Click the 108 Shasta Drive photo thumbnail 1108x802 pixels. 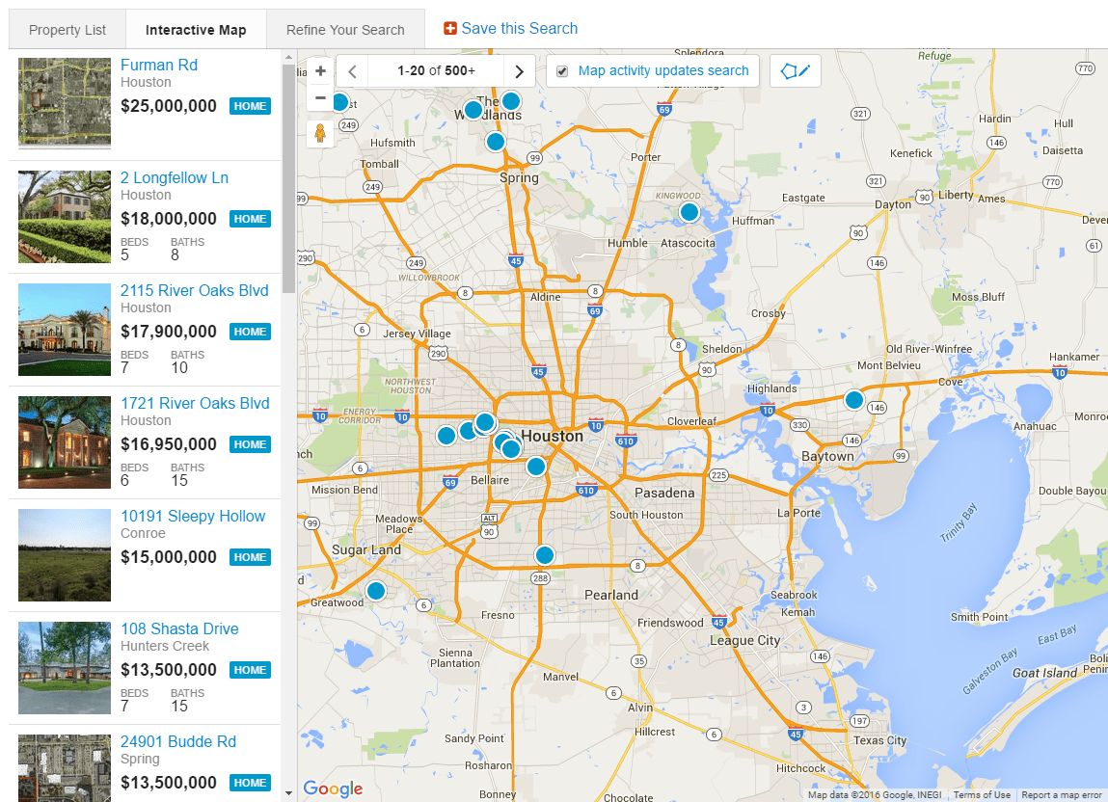pyautogui.click(x=64, y=667)
